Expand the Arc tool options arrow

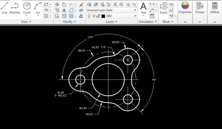click(x=38, y=15)
